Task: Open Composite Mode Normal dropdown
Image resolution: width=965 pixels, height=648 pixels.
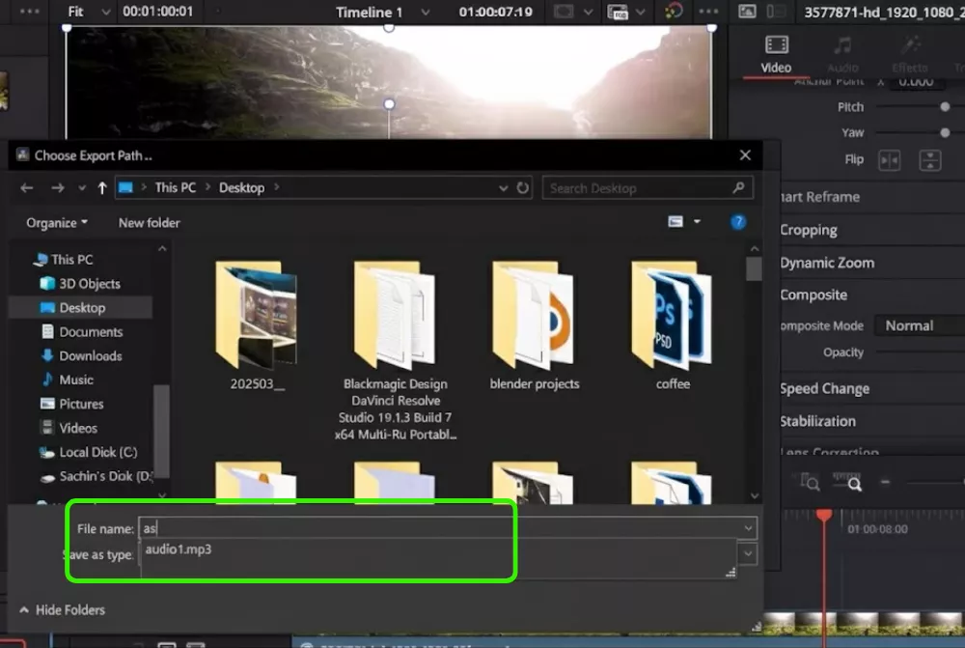Action: [919, 325]
